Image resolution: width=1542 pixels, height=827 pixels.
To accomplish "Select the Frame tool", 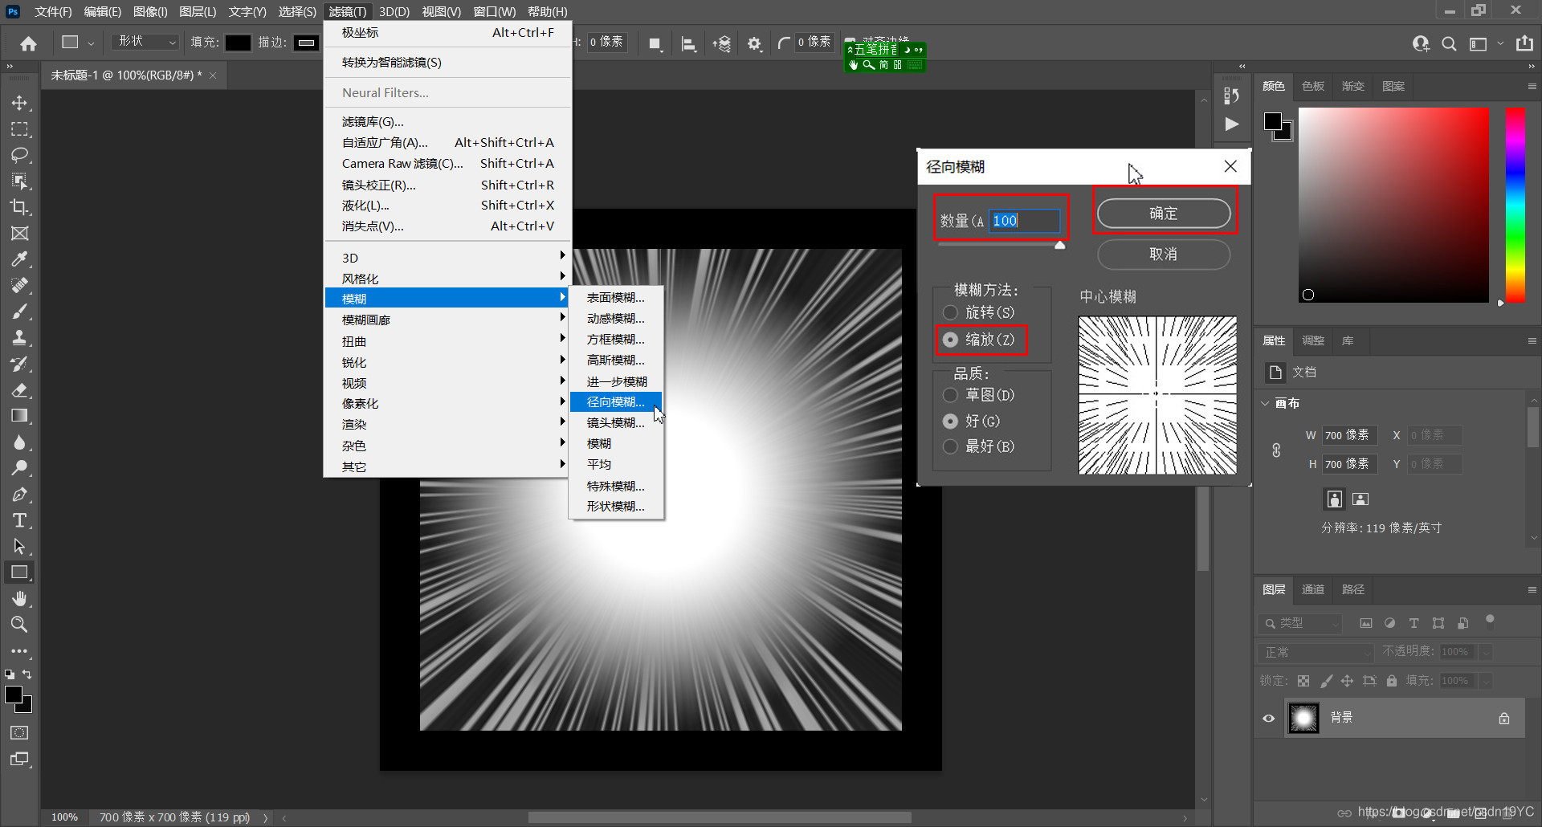I will 19,234.
